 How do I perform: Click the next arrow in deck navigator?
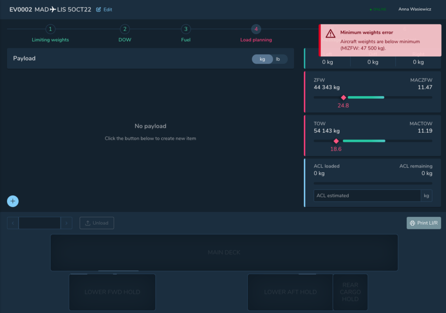tap(66, 223)
